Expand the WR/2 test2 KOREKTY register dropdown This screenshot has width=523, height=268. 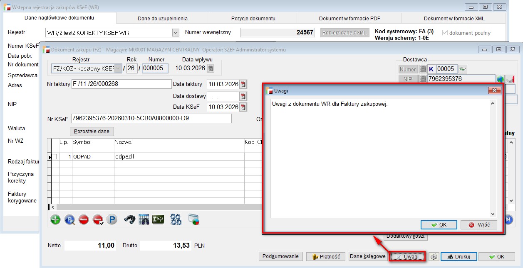[x=175, y=33]
